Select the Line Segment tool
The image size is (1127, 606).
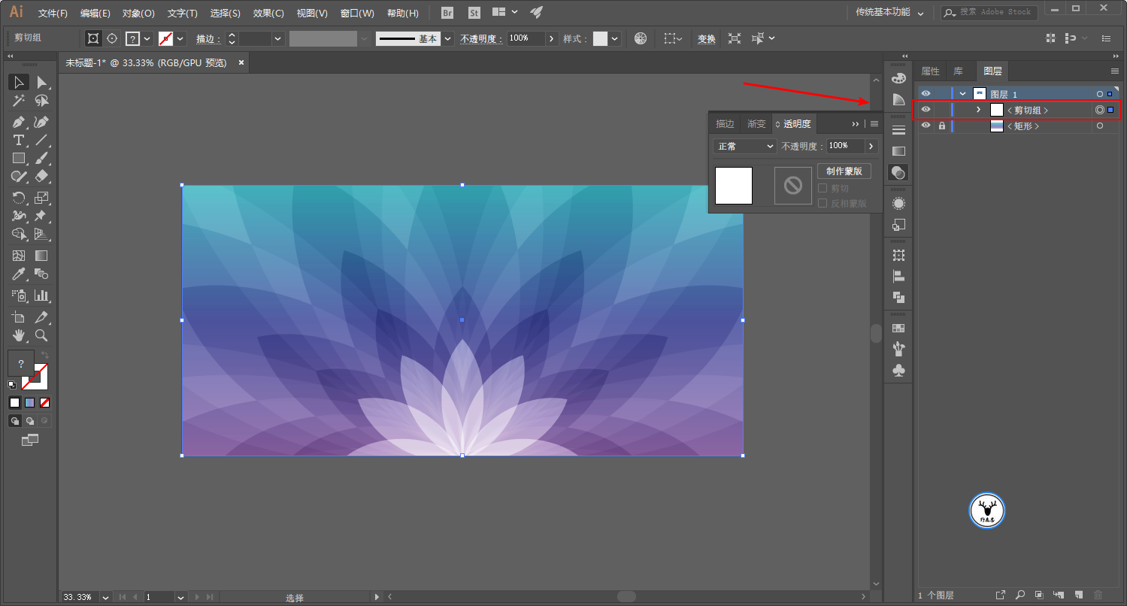tap(42, 140)
